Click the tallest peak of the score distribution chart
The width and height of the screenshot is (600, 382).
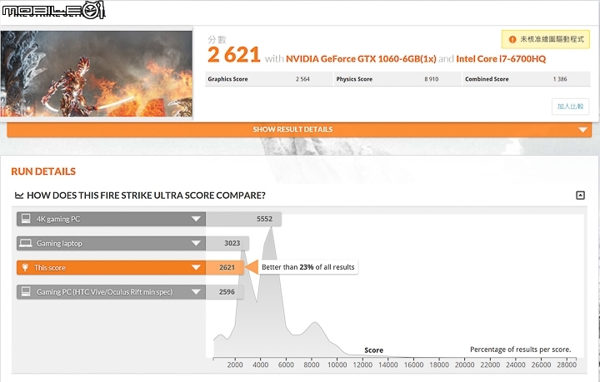tap(272, 228)
